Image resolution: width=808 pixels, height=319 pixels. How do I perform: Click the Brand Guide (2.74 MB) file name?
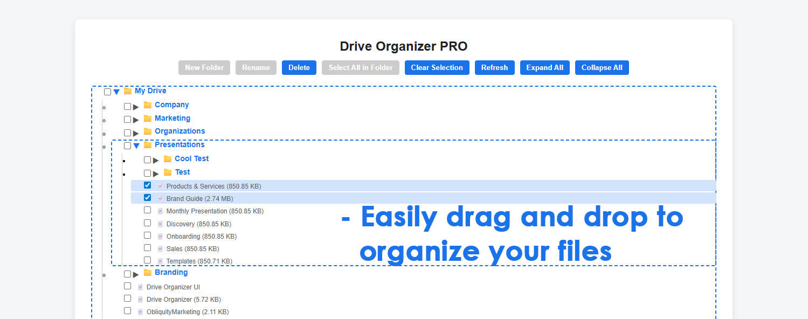[200, 199]
